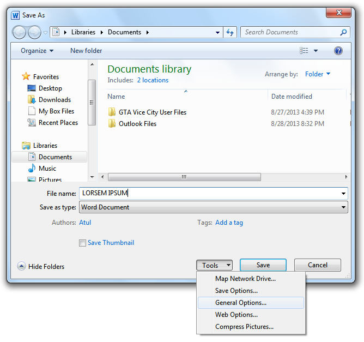Open the 2 locations link
Screen dimensions: 364x342
click(x=153, y=80)
